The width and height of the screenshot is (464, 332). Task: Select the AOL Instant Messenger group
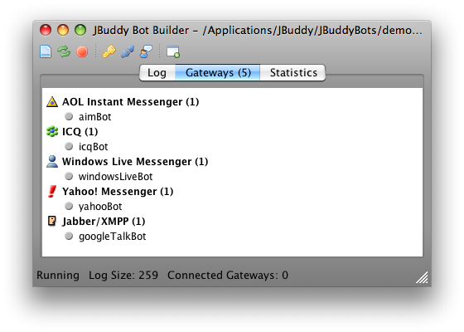pos(130,101)
